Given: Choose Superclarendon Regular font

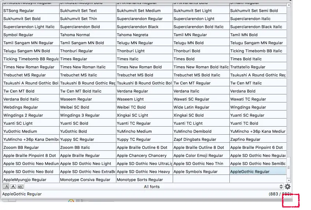Looking at the screenshot, I should pyautogui.click(x=145, y=19).
